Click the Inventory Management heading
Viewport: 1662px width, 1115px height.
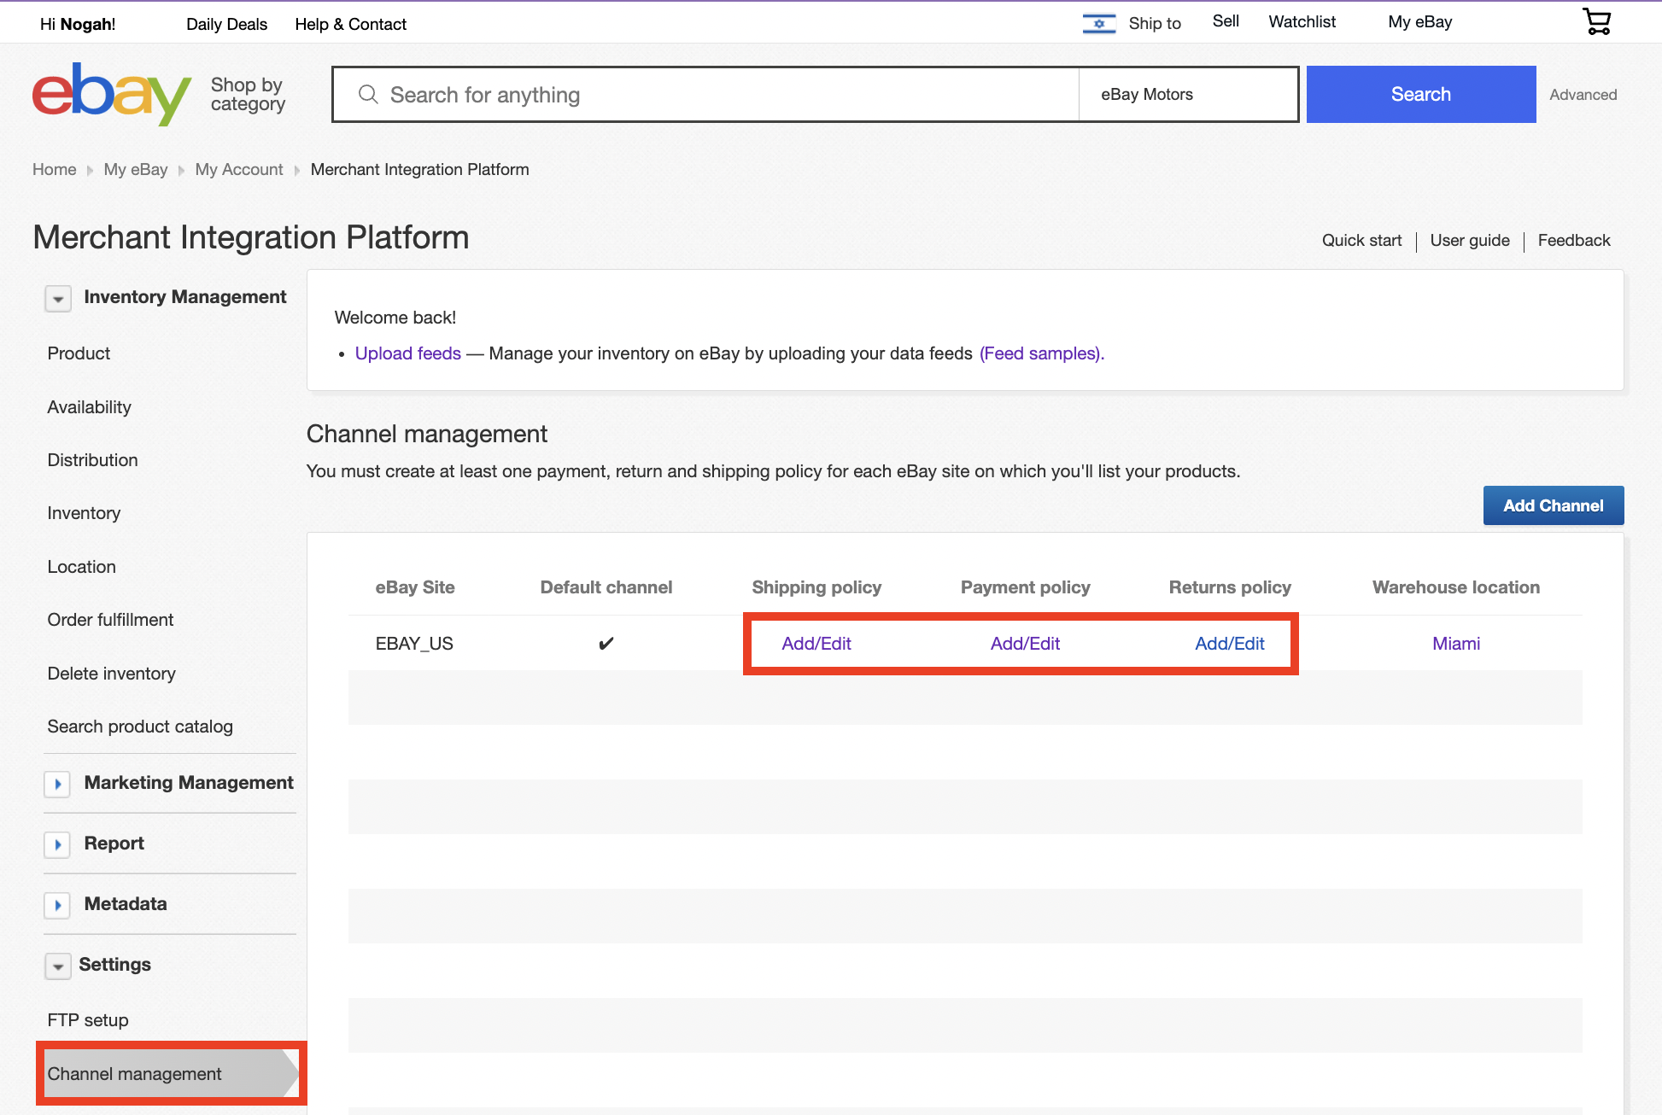pos(185,297)
